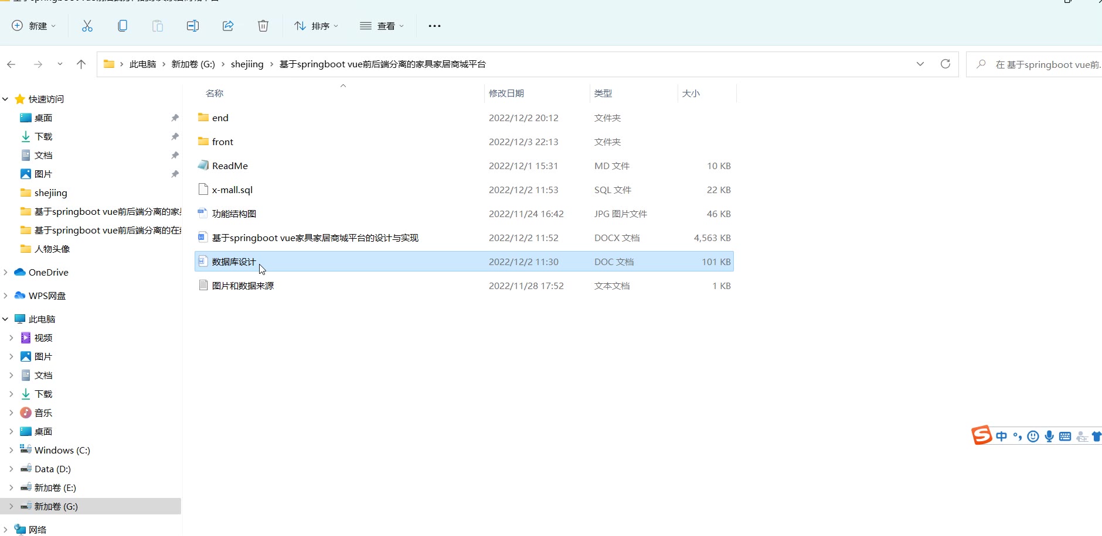The width and height of the screenshot is (1102, 536).
Task: Click the Cut scissors icon in toolbar
Action: click(x=87, y=26)
